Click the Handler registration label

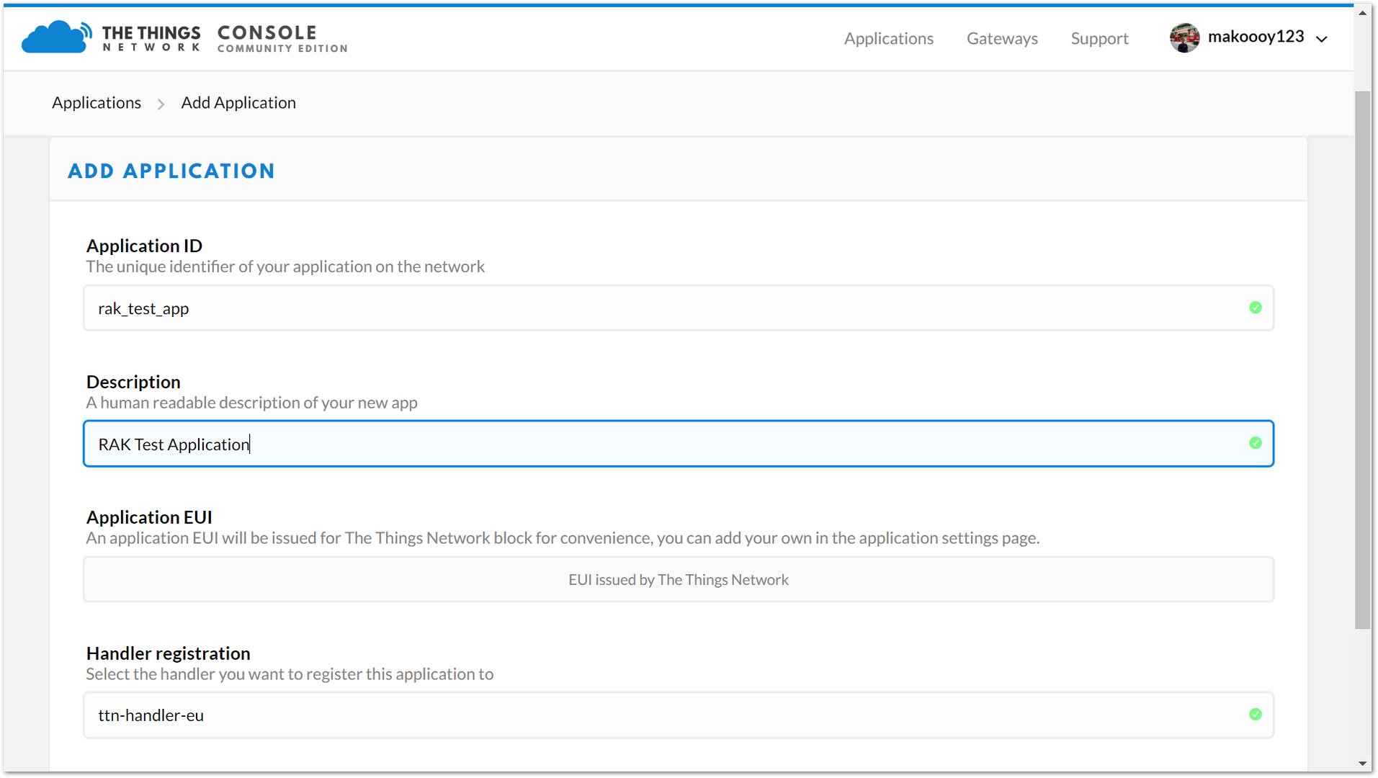pyautogui.click(x=169, y=653)
